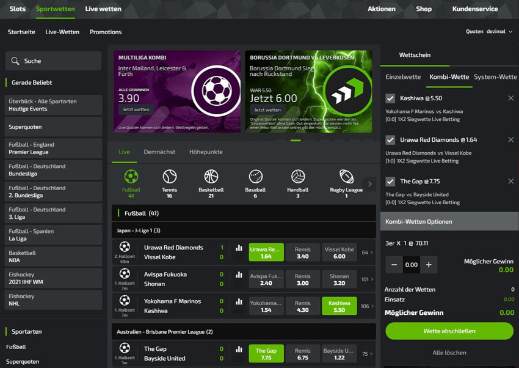Select the Fußball sport icon
Viewport: 519px width, 368px height.
(x=131, y=177)
